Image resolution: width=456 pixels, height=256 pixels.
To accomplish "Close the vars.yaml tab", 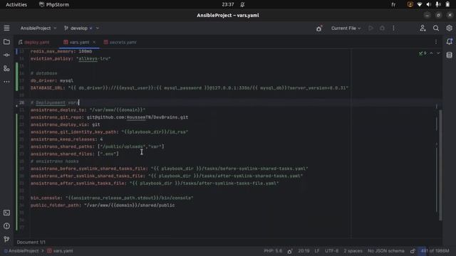I will tap(94, 42).
